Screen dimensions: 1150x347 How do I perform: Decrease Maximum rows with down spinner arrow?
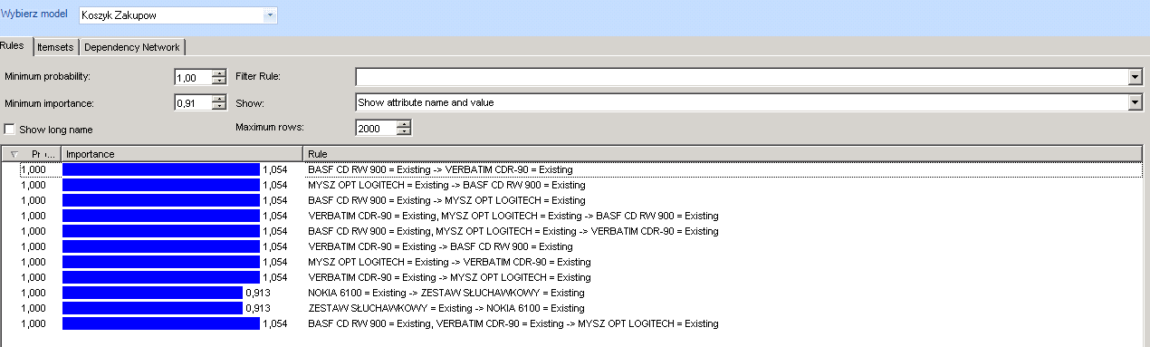click(404, 132)
